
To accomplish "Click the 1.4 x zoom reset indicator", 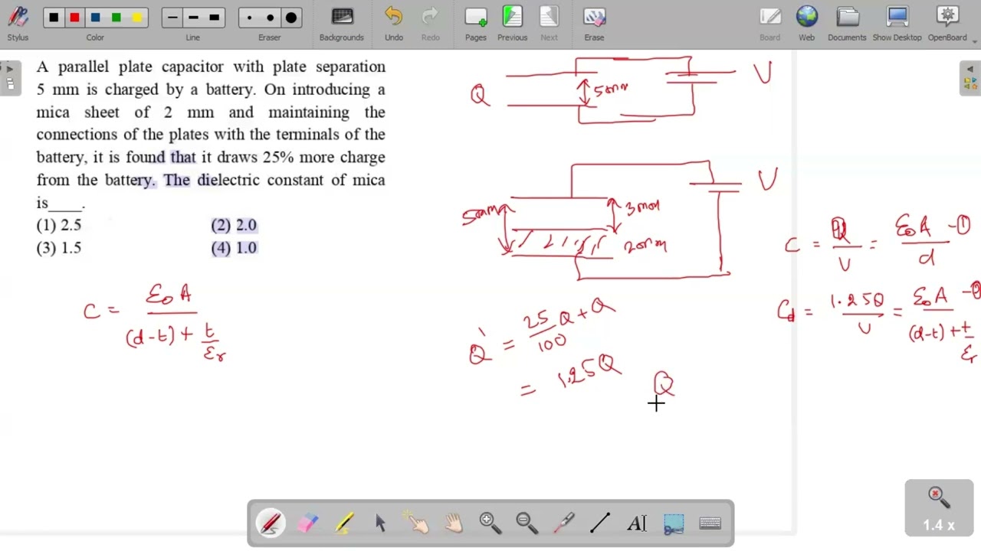I will [x=939, y=507].
